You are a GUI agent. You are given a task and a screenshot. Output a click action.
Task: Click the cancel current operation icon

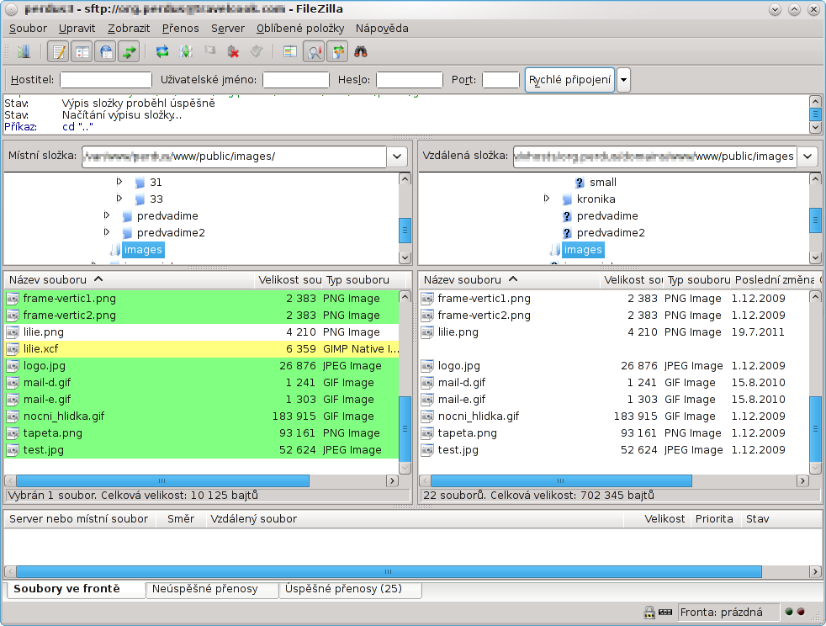coord(210,51)
